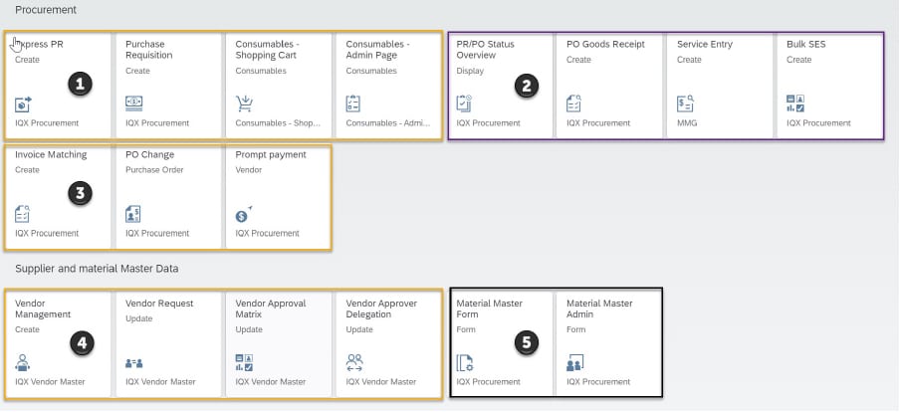Image resolution: width=900 pixels, height=412 pixels.
Task: Open the Material Master Admin tile title
Action: pyautogui.click(x=599, y=309)
